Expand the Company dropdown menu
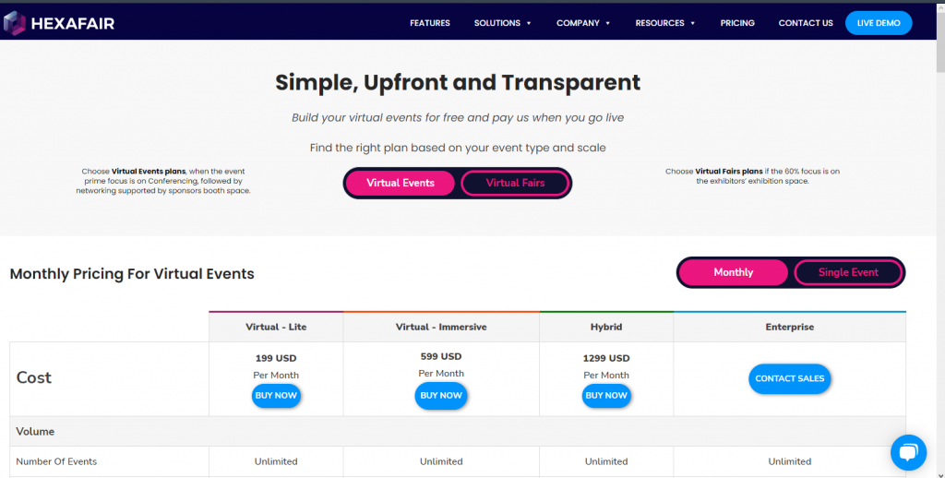 (583, 23)
